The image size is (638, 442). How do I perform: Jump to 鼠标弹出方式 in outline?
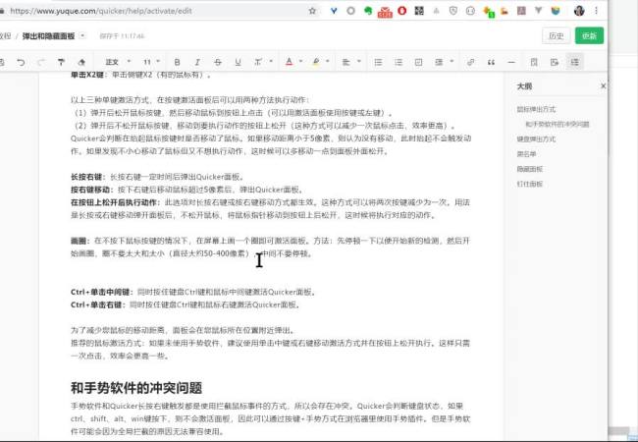(536, 109)
